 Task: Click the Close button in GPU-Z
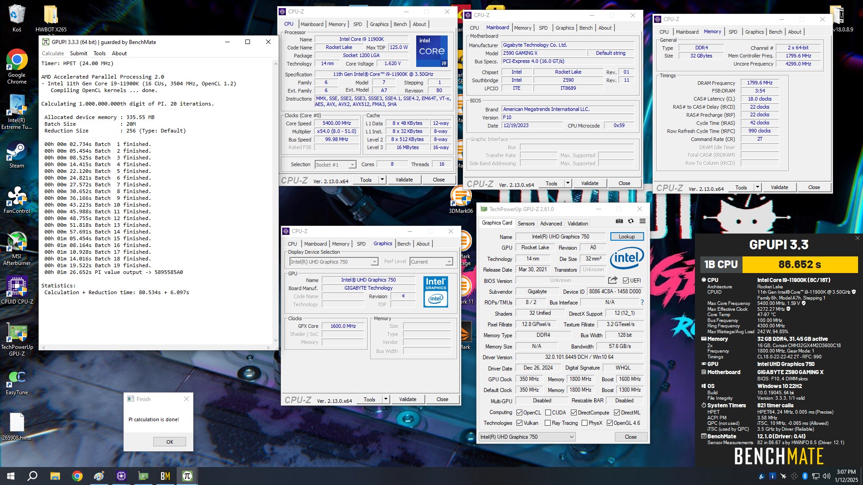click(631, 437)
